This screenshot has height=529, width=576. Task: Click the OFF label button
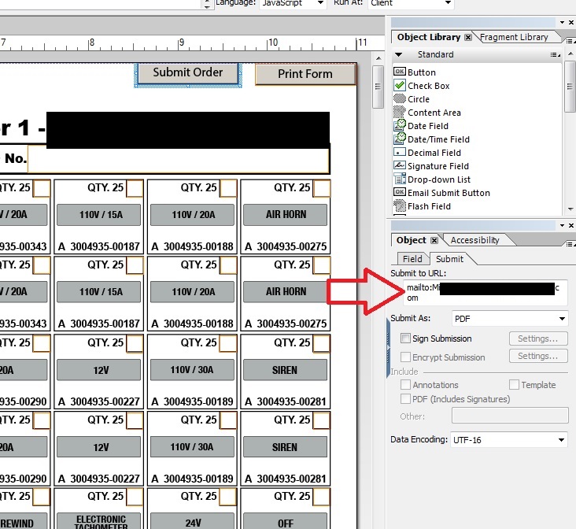(x=286, y=521)
